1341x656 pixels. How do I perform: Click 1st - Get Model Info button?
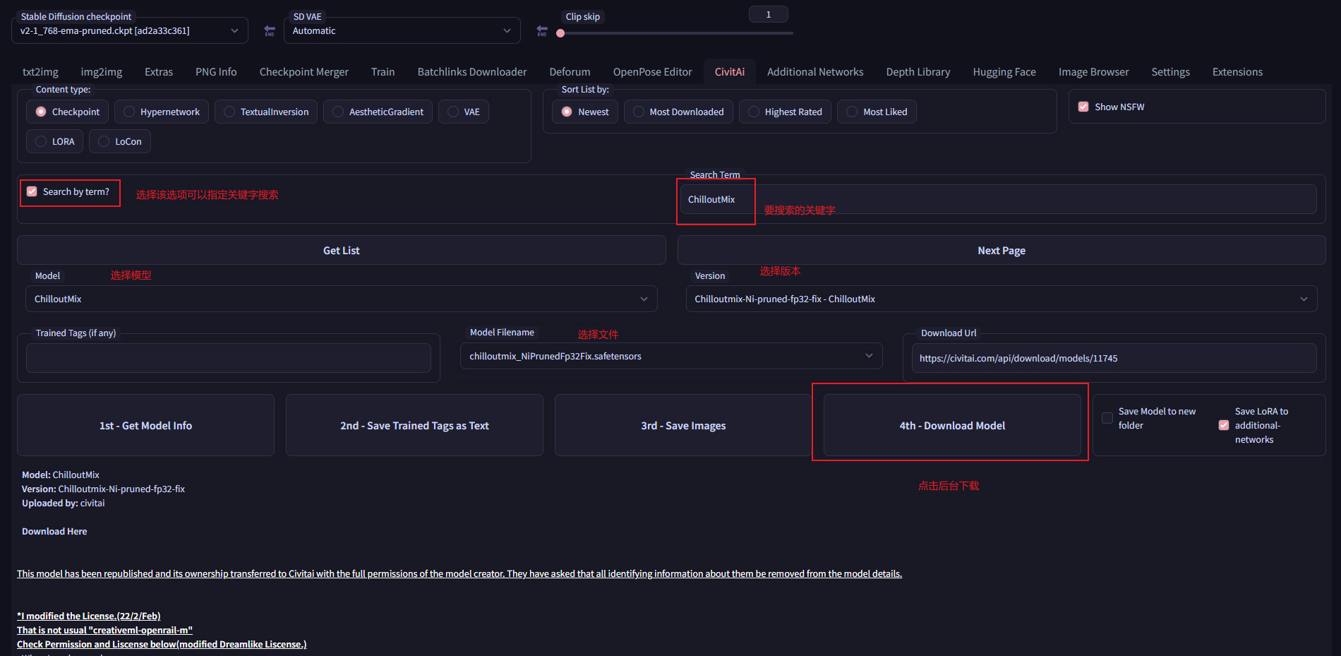pos(145,426)
